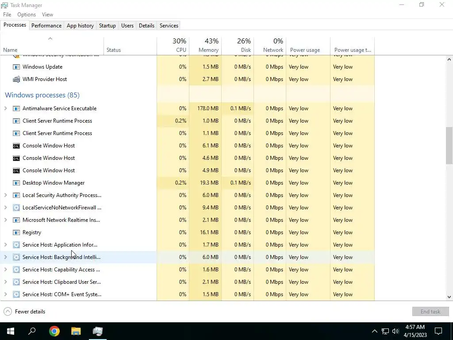453x340 pixels.
Task: Sort by Memory column header
Action: (x=205, y=46)
